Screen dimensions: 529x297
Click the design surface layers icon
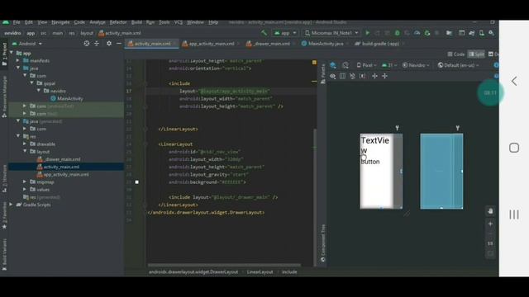[x=333, y=65]
